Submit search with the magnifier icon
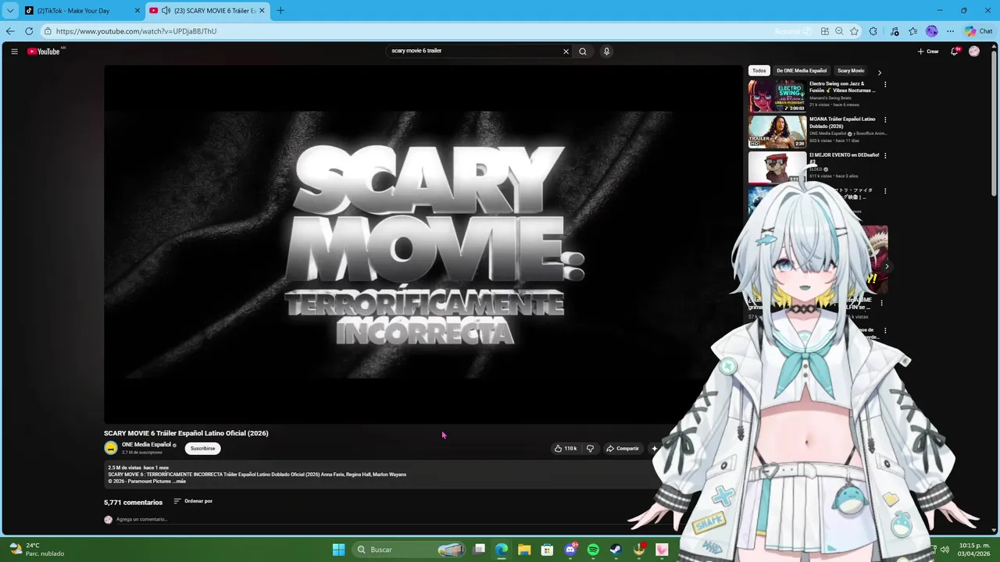Viewport: 1000px width, 562px height. click(x=583, y=52)
